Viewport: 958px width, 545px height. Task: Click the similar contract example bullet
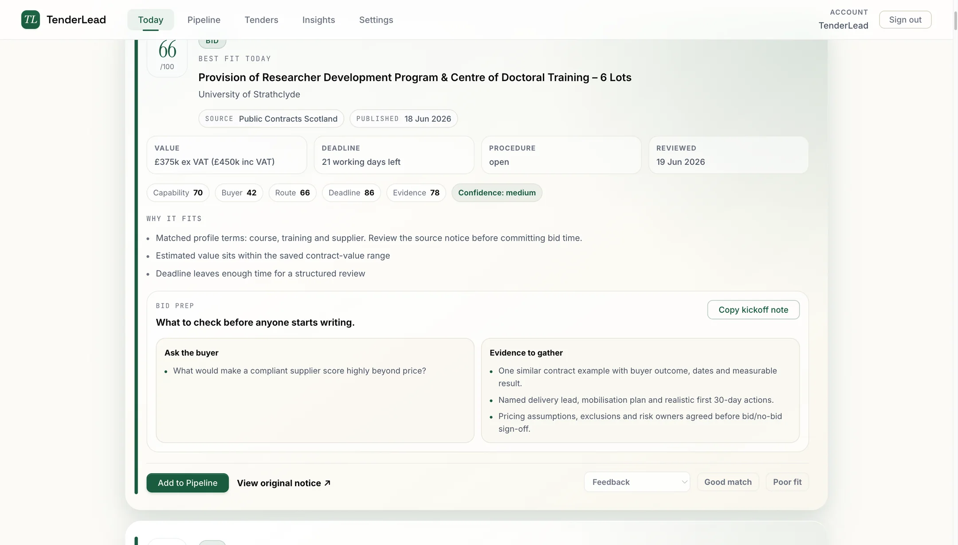point(637,377)
